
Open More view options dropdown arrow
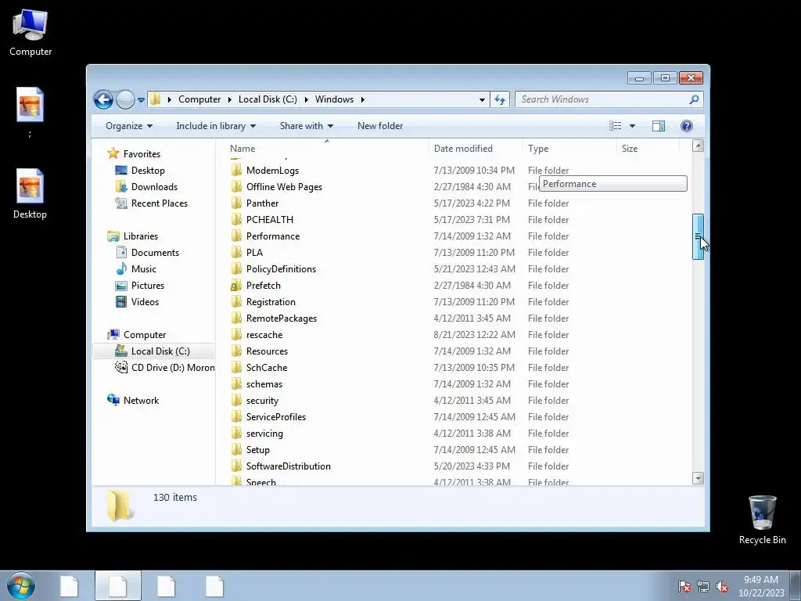(632, 126)
